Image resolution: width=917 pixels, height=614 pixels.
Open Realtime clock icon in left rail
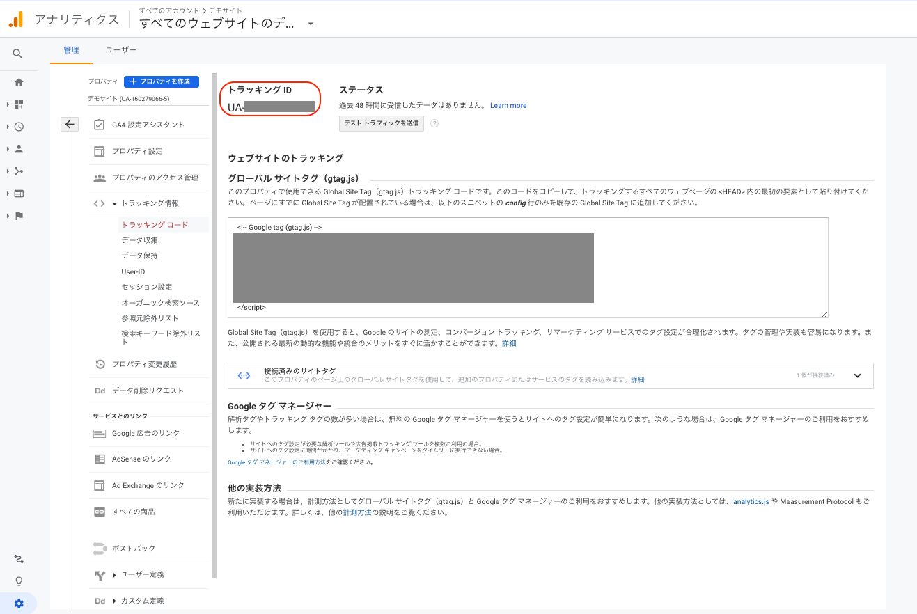(x=19, y=127)
